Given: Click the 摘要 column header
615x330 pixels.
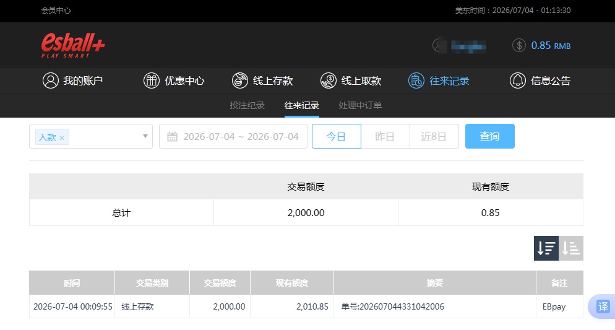Looking at the screenshot, I should pos(434,282).
